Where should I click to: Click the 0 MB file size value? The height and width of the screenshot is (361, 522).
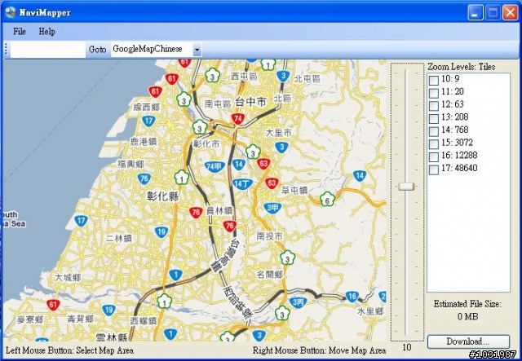(x=467, y=316)
